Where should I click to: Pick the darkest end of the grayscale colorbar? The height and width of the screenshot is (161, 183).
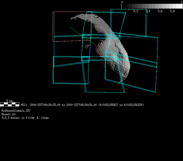125,6
